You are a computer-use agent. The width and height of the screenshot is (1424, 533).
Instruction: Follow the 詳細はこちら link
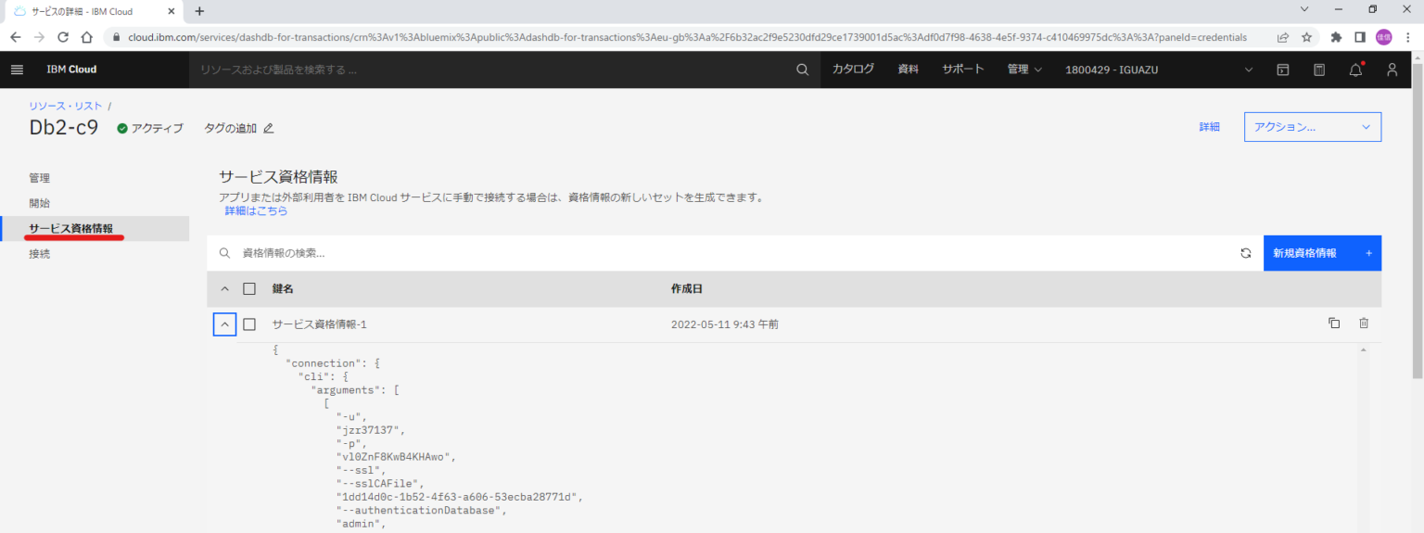coord(256,211)
